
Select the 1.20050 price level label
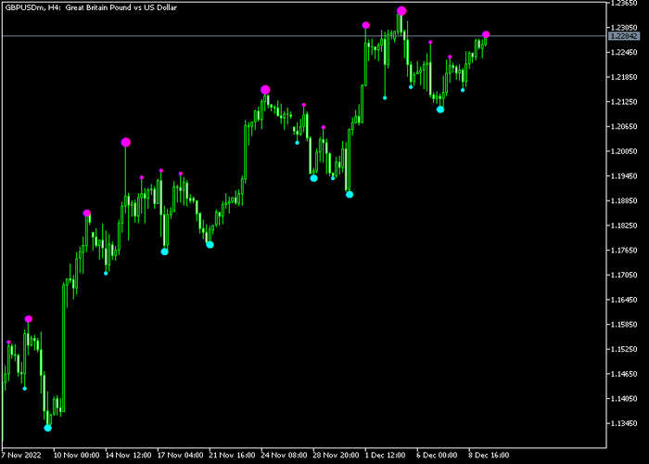coord(625,151)
